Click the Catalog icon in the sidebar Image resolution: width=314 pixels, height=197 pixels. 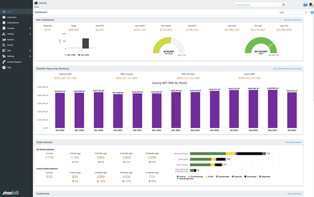click(x=4, y=34)
